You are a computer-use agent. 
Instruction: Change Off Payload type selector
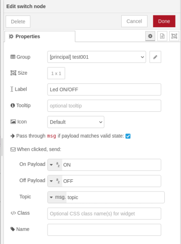[55, 181]
